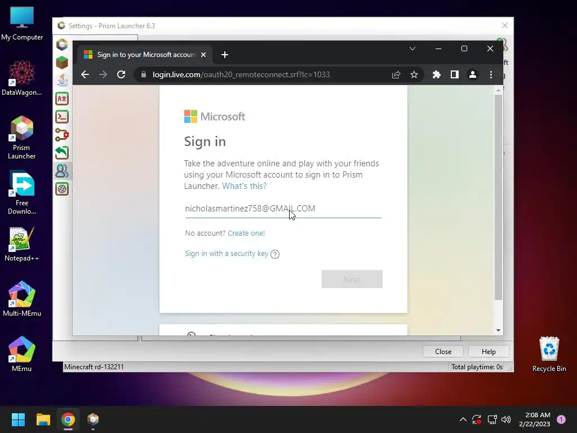Click the Microsoft logo

click(215, 117)
